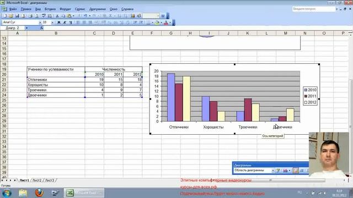The height and width of the screenshot is (198, 353).
Task: Click the volume speaker tray icon
Action: click(x=325, y=193)
